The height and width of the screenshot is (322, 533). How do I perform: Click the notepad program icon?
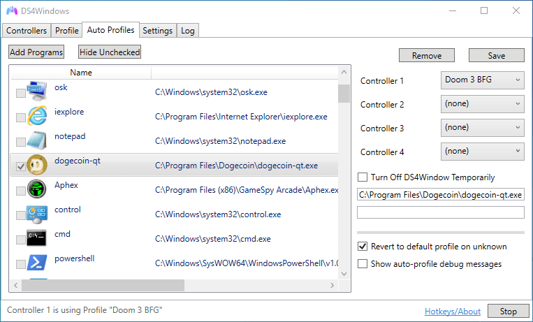pos(36,140)
